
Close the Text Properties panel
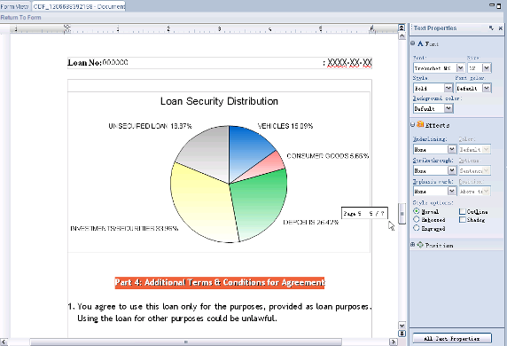pos(500,28)
